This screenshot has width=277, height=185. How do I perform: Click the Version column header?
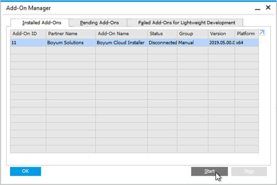pyautogui.click(x=221, y=34)
